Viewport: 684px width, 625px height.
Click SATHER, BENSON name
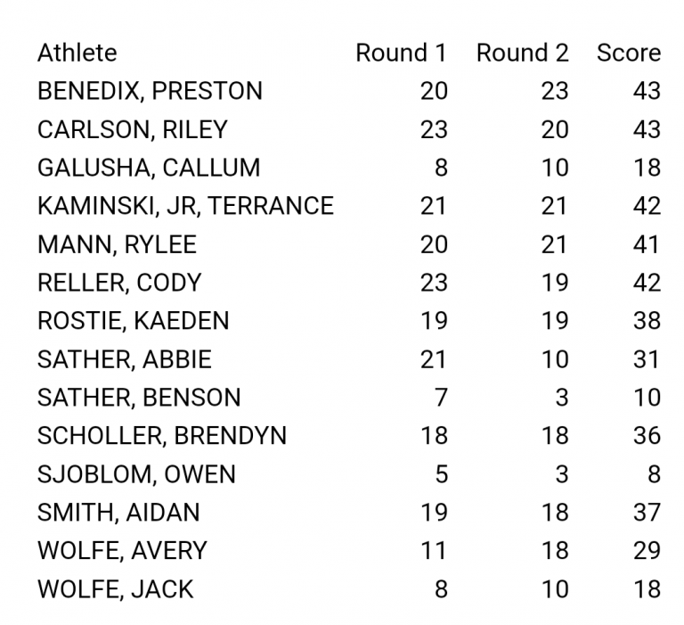(139, 398)
